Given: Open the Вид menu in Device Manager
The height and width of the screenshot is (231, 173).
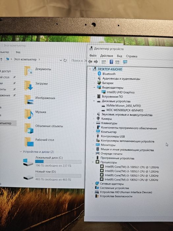Looking at the screenshot, I should [119, 56].
